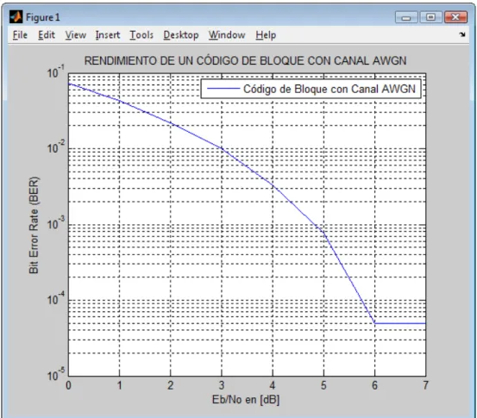This screenshot has height=418, width=477.
Task: Open the Insert menu
Action: pyautogui.click(x=108, y=35)
